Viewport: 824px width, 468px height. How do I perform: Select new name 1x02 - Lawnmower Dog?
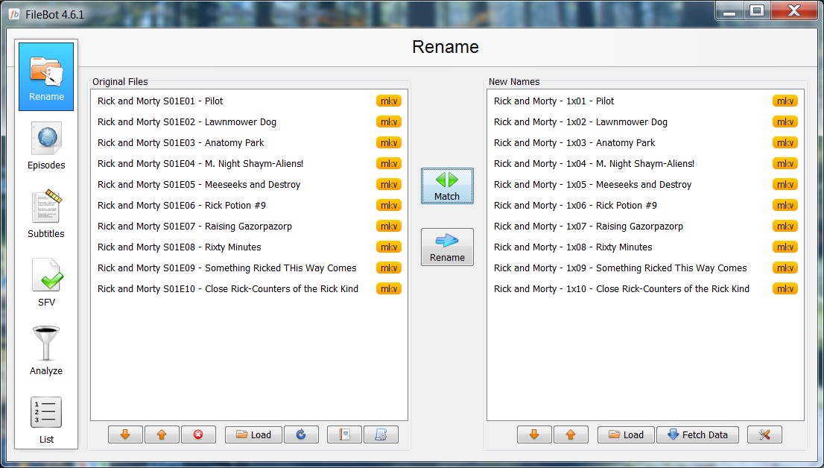pos(645,122)
